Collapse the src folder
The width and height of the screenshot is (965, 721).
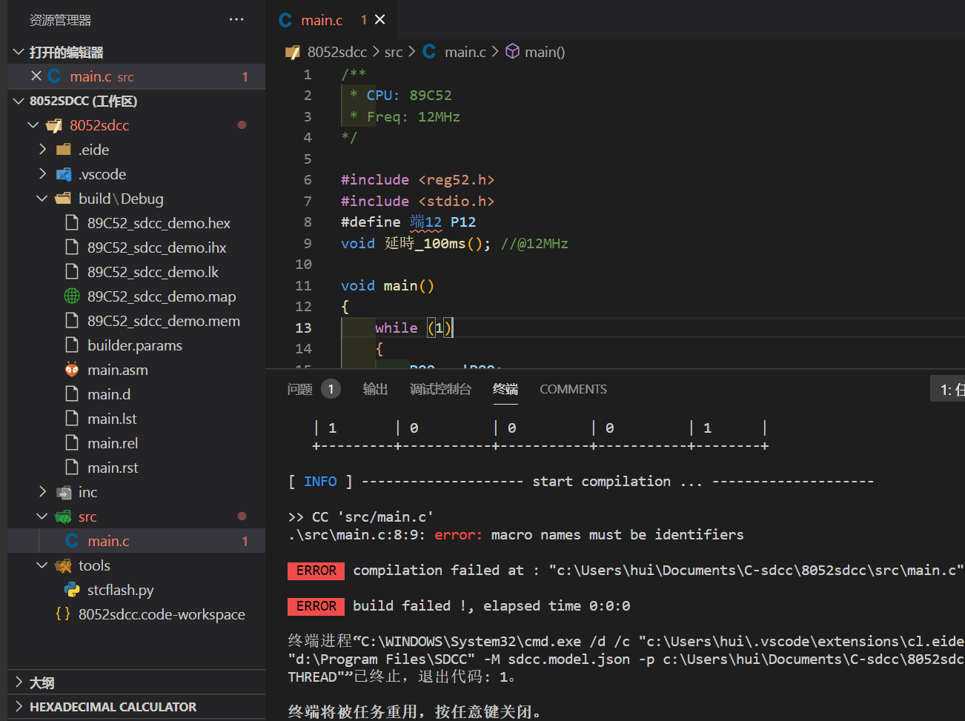pos(42,516)
